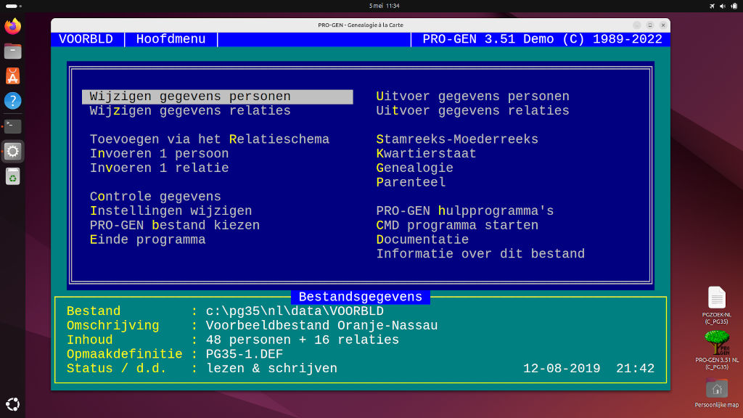Select Wijzigen gegevens relaties
The image size is (743, 418).
190,110
